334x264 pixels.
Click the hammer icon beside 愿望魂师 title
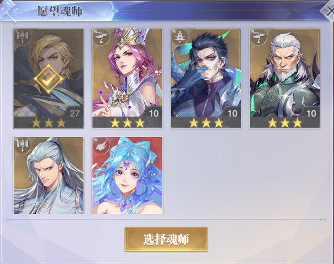8,11
